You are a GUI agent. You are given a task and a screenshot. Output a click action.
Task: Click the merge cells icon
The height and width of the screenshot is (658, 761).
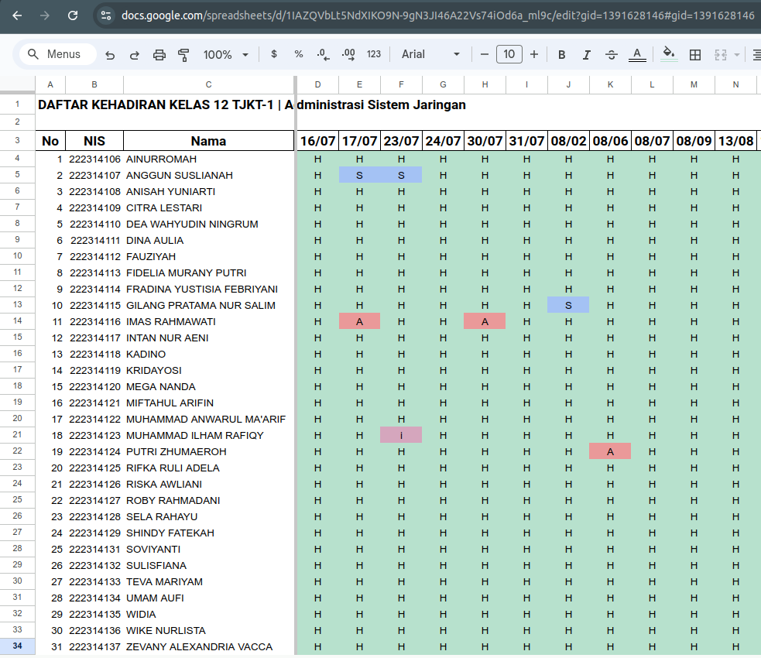(721, 54)
